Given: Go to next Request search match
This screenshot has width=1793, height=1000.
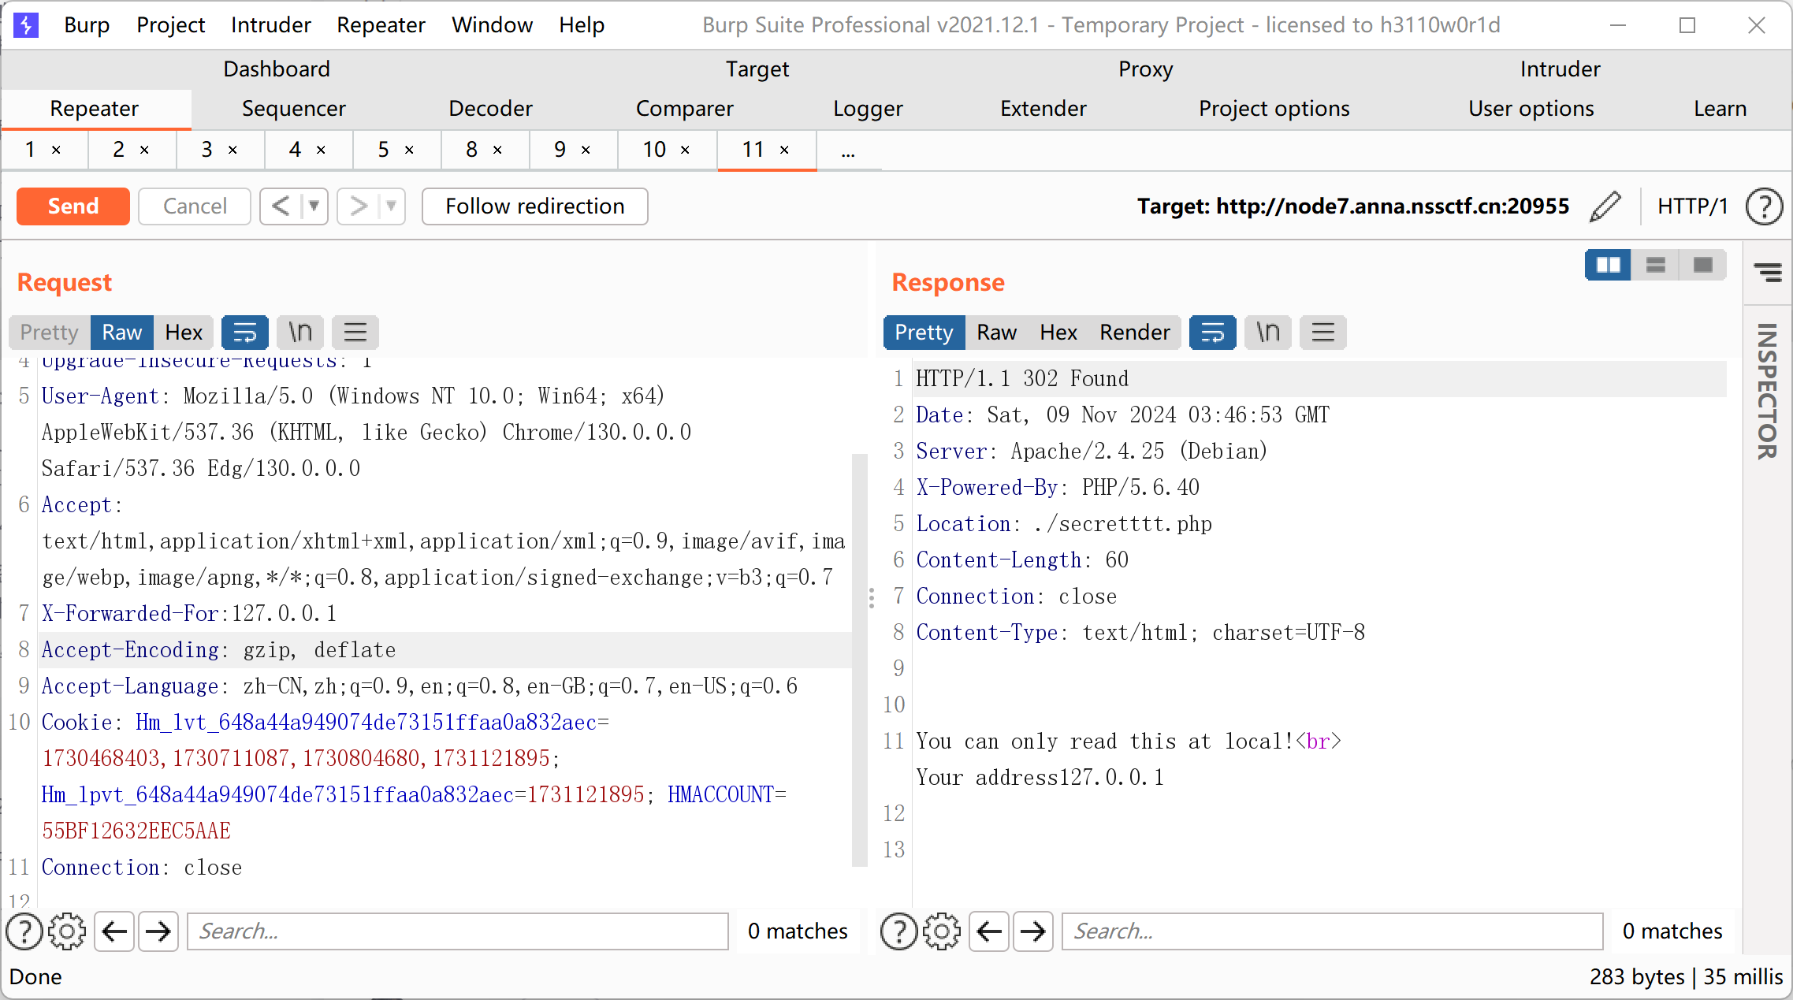Looking at the screenshot, I should pyautogui.click(x=158, y=931).
